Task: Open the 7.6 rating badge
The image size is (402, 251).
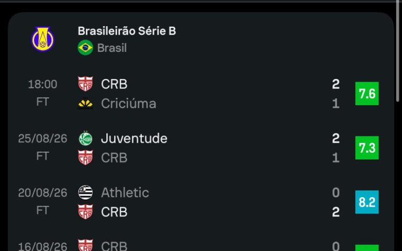Action: click(367, 94)
